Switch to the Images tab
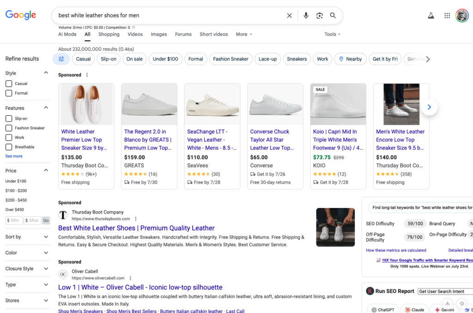 pyautogui.click(x=159, y=34)
